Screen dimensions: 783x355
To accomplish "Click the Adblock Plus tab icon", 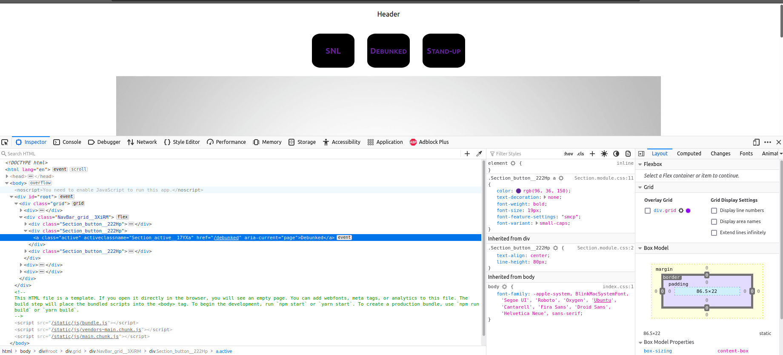I will 413,142.
